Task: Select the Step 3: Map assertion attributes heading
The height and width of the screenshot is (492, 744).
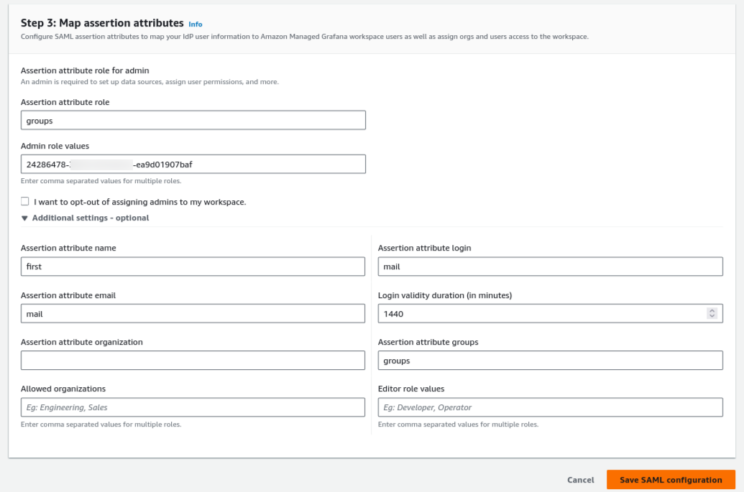Action: [99, 24]
